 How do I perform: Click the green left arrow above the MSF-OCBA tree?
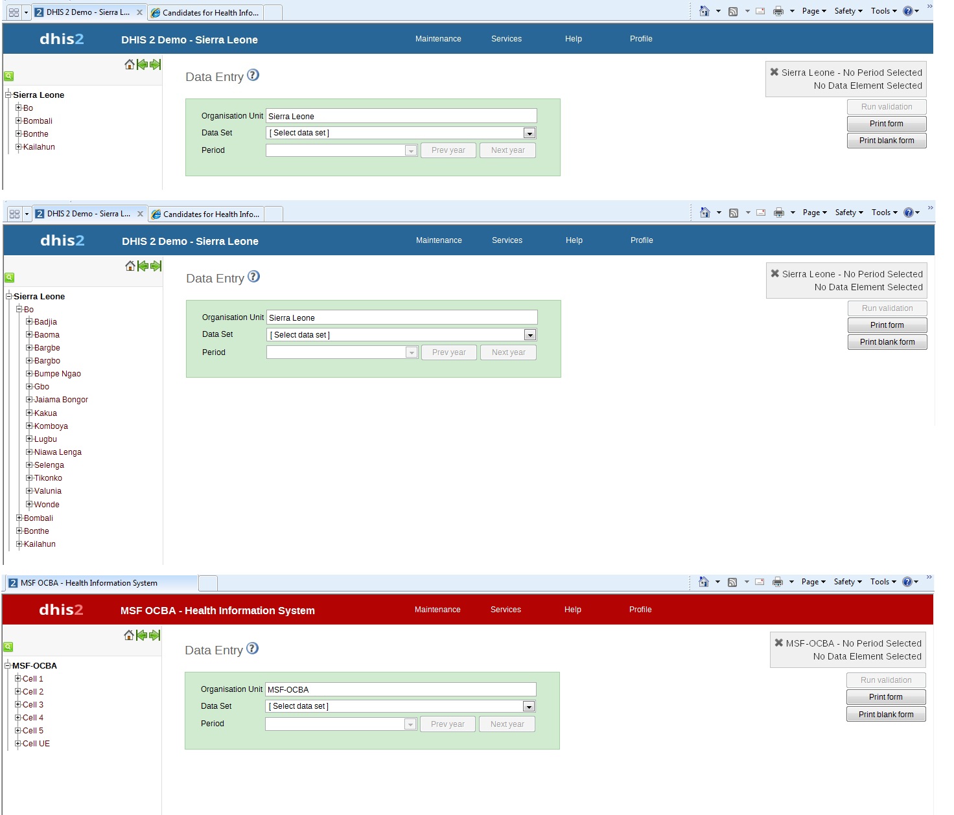[x=142, y=636]
